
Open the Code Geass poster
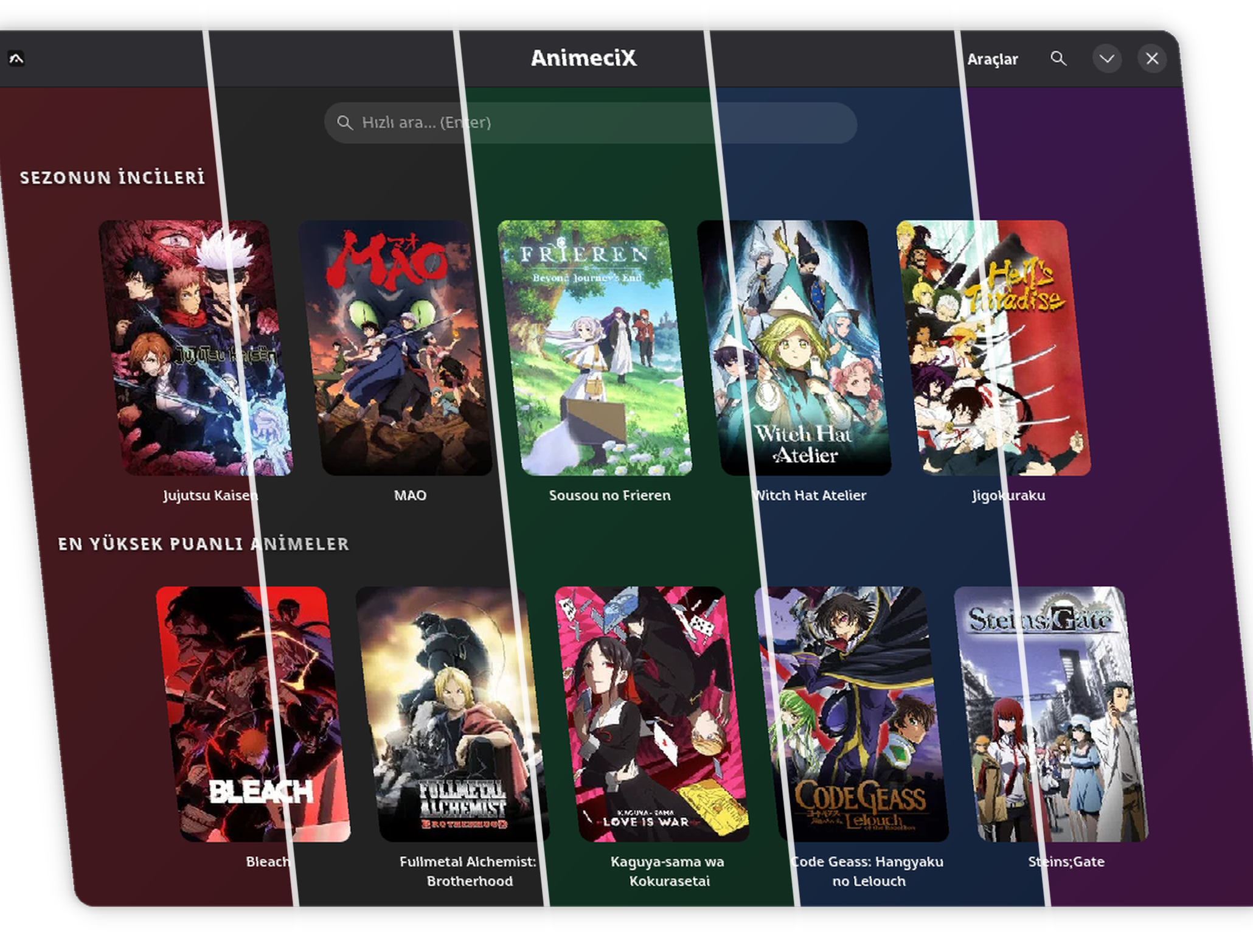tap(852, 714)
